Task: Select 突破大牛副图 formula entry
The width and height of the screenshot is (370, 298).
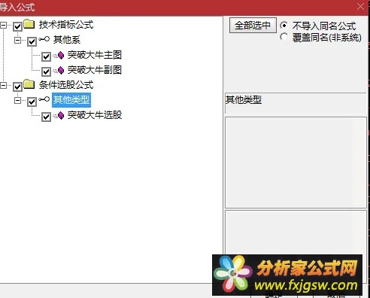Action: click(x=95, y=70)
